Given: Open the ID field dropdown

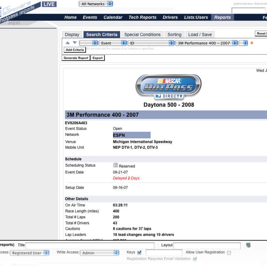Looking at the screenshot, I should click(x=151, y=43).
